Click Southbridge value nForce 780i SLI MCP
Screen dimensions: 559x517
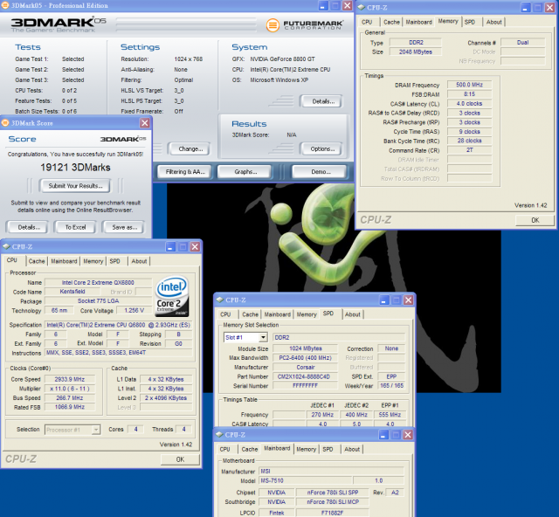333,502
